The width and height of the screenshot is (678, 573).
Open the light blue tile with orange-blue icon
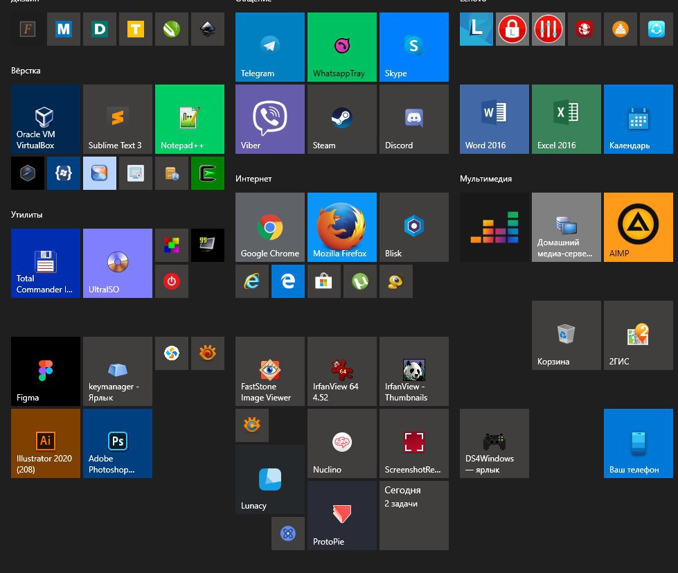tap(100, 173)
